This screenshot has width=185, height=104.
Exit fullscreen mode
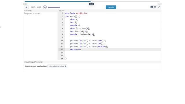[x=159, y=7]
